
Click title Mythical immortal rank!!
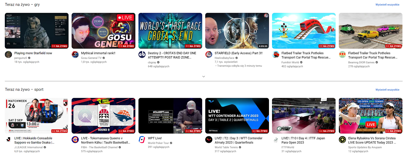click(98, 53)
